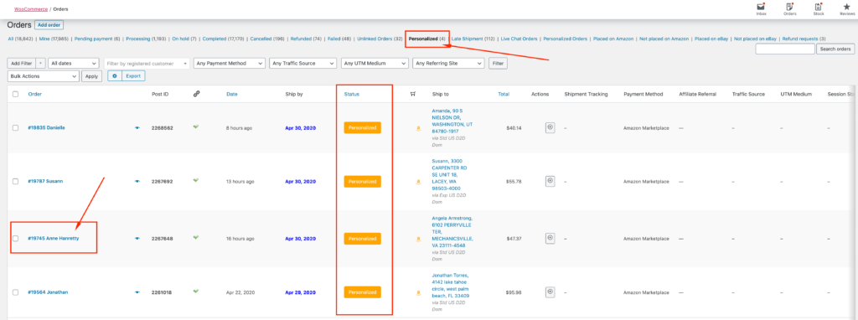Click green linked checkmark for order #19835
The image size is (858, 320).
196,126
